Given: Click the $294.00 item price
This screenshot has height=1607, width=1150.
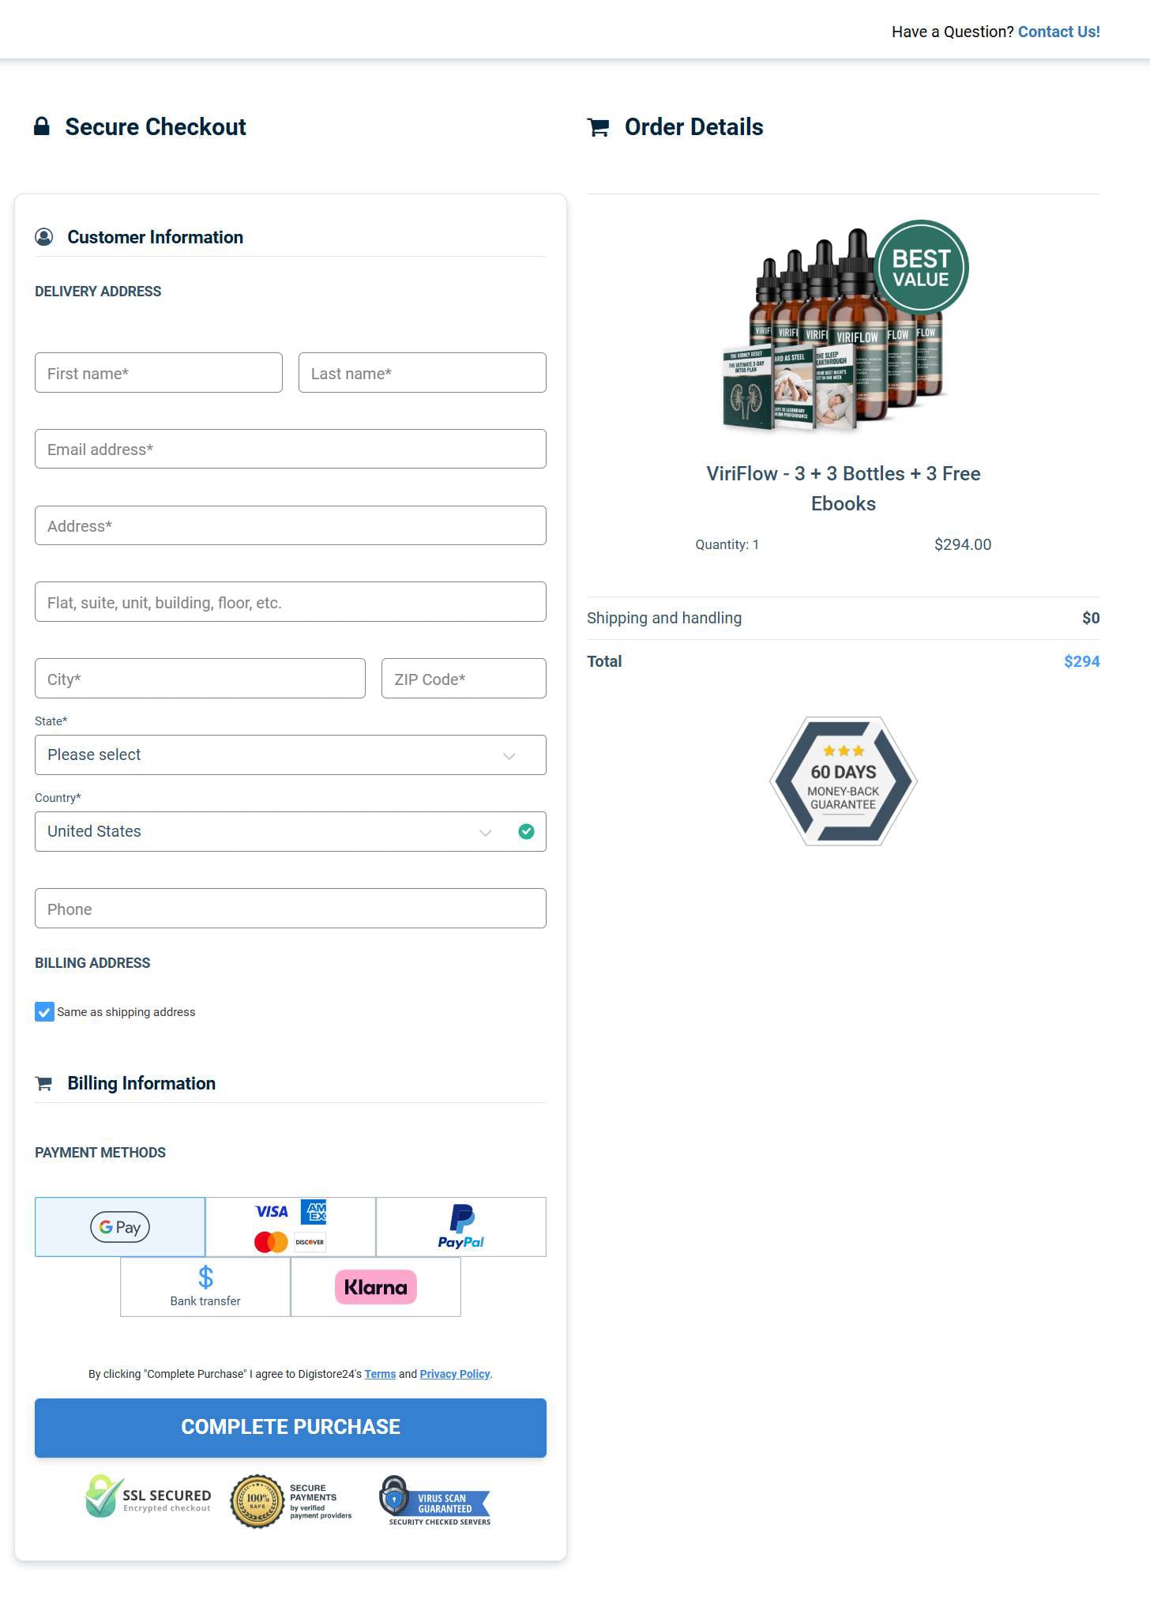Looking at the screenshot, I should 962,544.
